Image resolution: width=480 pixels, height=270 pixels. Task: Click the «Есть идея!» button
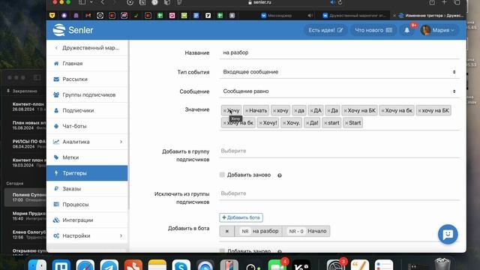(325, 30)
